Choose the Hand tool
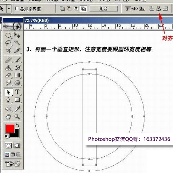 click(8, 117)
